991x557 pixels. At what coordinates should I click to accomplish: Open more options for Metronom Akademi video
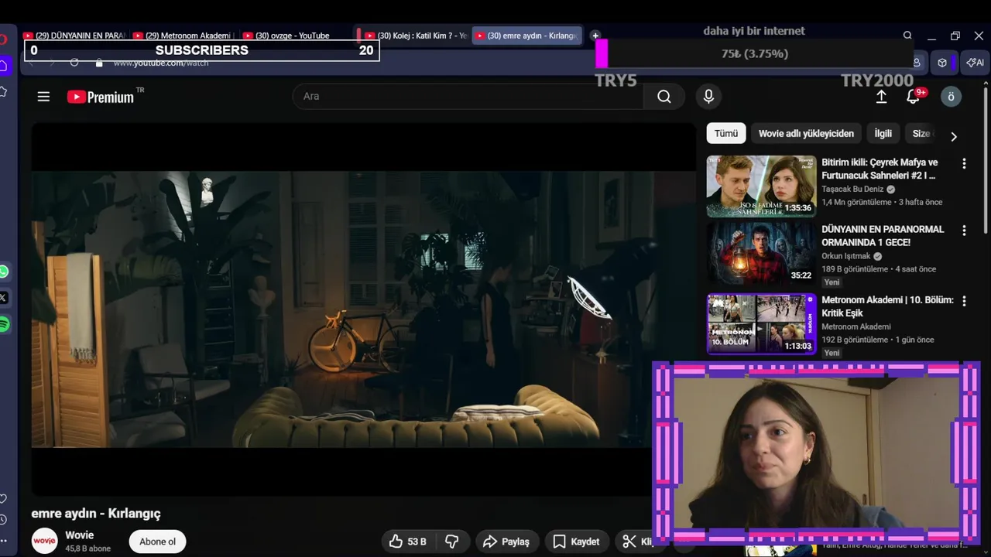(x=964, y=301)
